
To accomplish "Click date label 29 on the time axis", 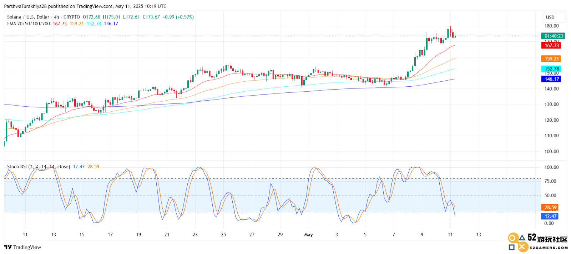I will [280, 235].
